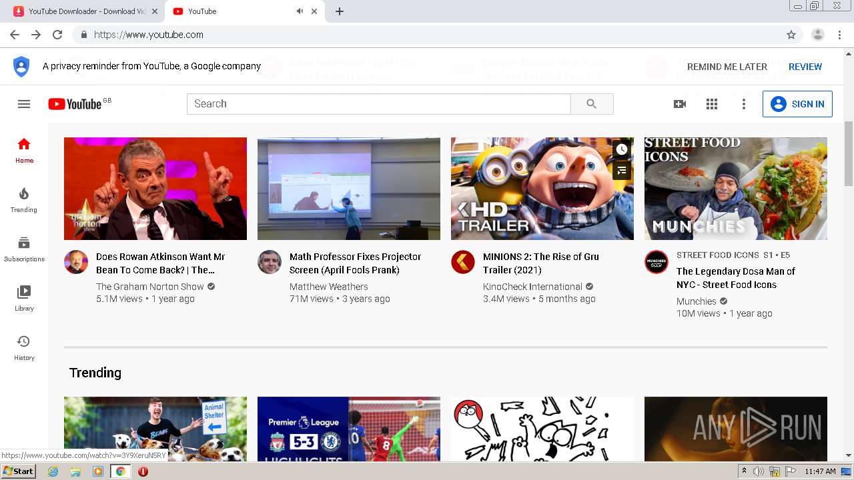Open KinoCheck International channel avatar
854x480 pixels.
[x=463, y=262]
